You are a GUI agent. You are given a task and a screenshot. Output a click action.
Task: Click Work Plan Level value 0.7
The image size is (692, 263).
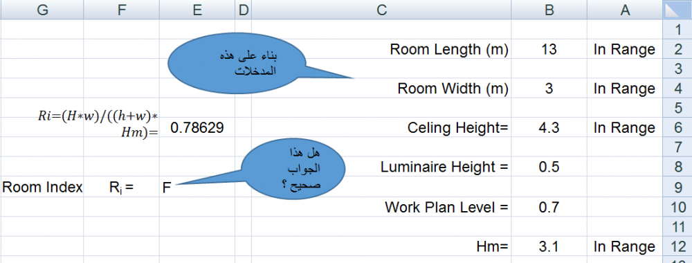coord(549,206)
